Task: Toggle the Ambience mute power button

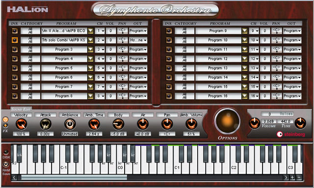Action: coord(70,124)
